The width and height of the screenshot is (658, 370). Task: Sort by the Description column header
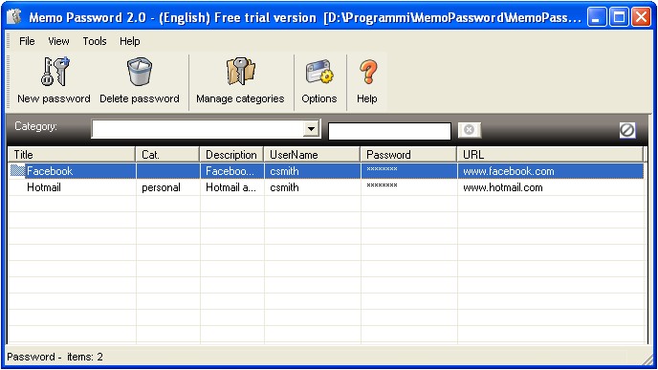click(x=231, y=154)
